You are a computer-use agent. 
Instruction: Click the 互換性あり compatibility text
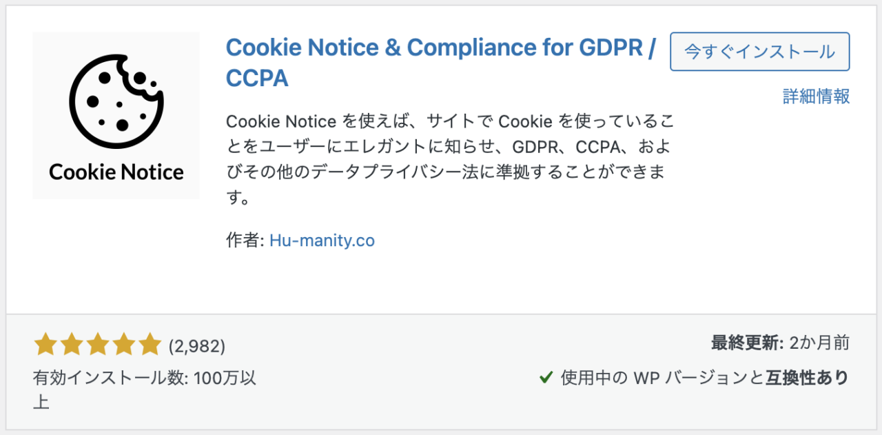[x=808, y=378]
